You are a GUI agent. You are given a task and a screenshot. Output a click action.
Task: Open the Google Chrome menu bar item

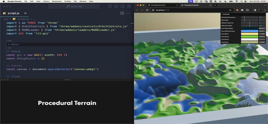[14, 1]
